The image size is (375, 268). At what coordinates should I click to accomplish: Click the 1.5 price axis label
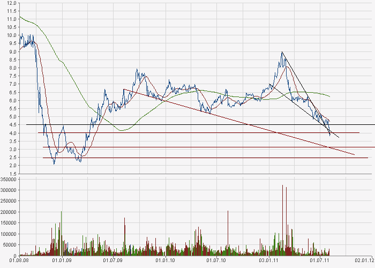[x=12, y=174]
